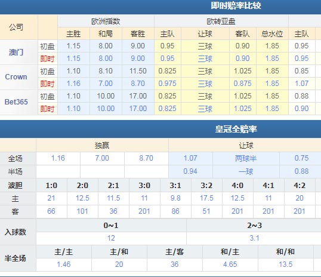Click Bet365 即时 和局 value 10.00

106,109
